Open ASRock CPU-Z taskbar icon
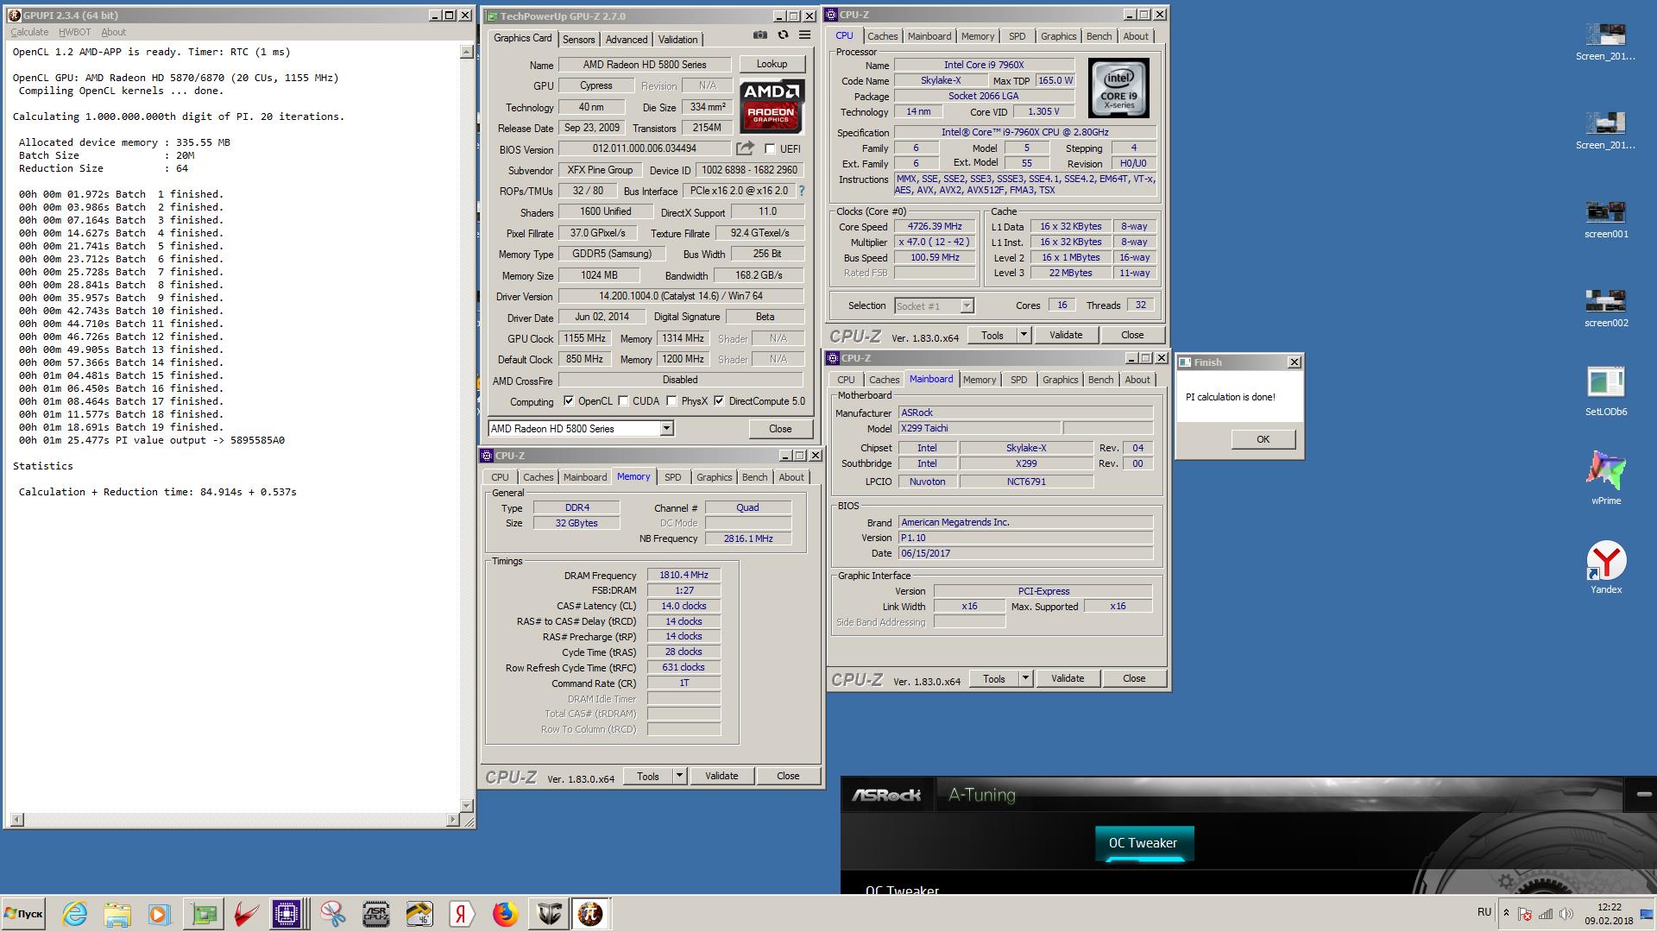Screen dimensions: 1657x932 coord(375,914)
